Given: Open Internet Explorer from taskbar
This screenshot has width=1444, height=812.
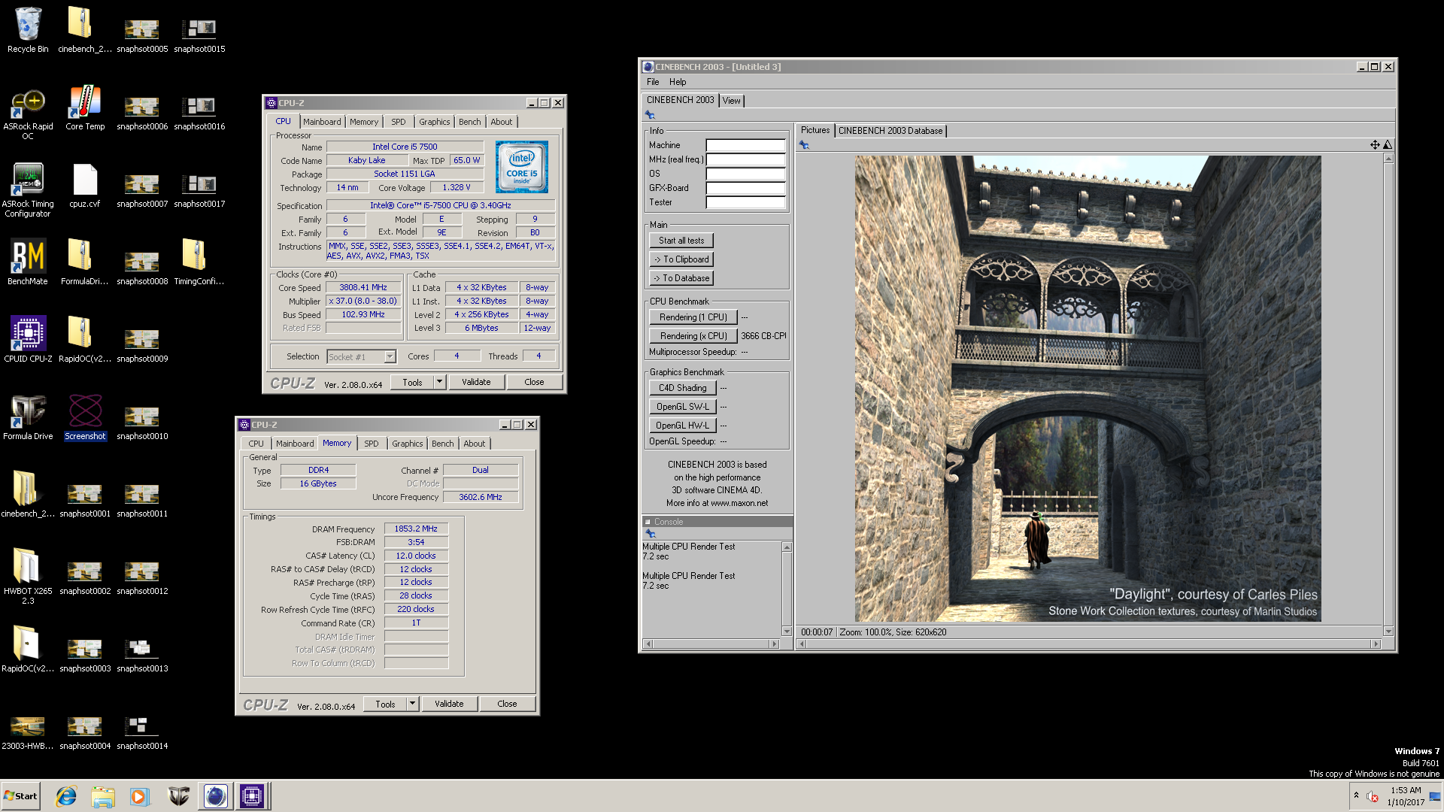Looking at the screenshot, I should (66, 796).
